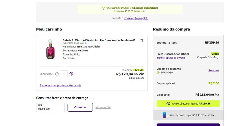Click the quantity input showing 1
This screenshot has width=245, height=126.
click(x=64, y=74)
